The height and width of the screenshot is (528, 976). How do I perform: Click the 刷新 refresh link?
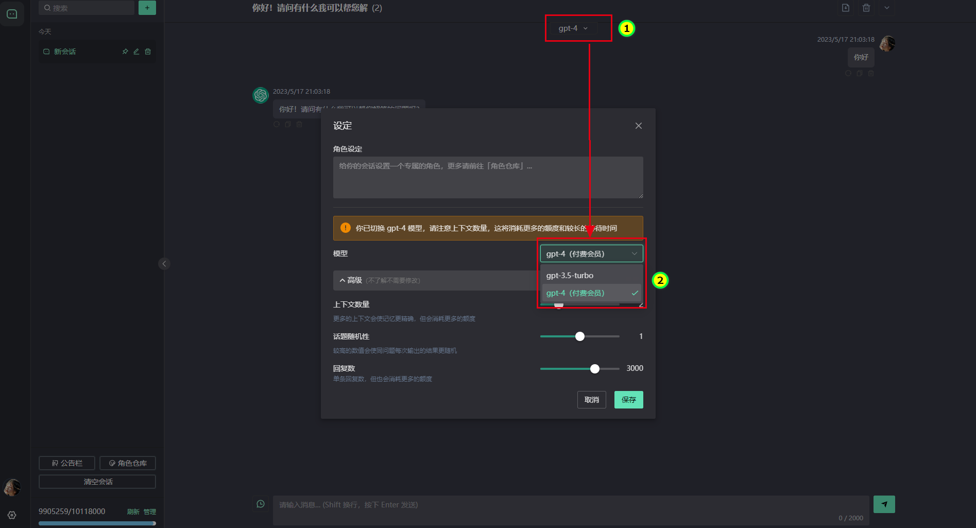[x=133, y=512]
